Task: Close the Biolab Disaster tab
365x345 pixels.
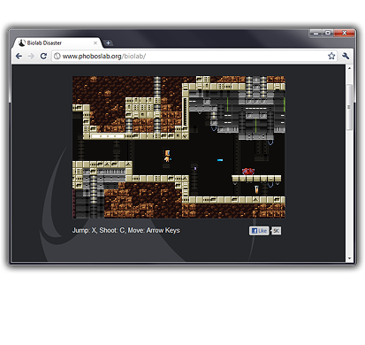Action: pyautogui.click(x=95, y=43)
